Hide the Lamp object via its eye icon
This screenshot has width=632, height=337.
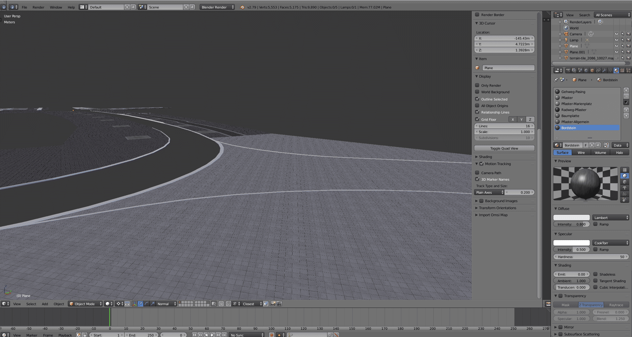pos(617,40)
